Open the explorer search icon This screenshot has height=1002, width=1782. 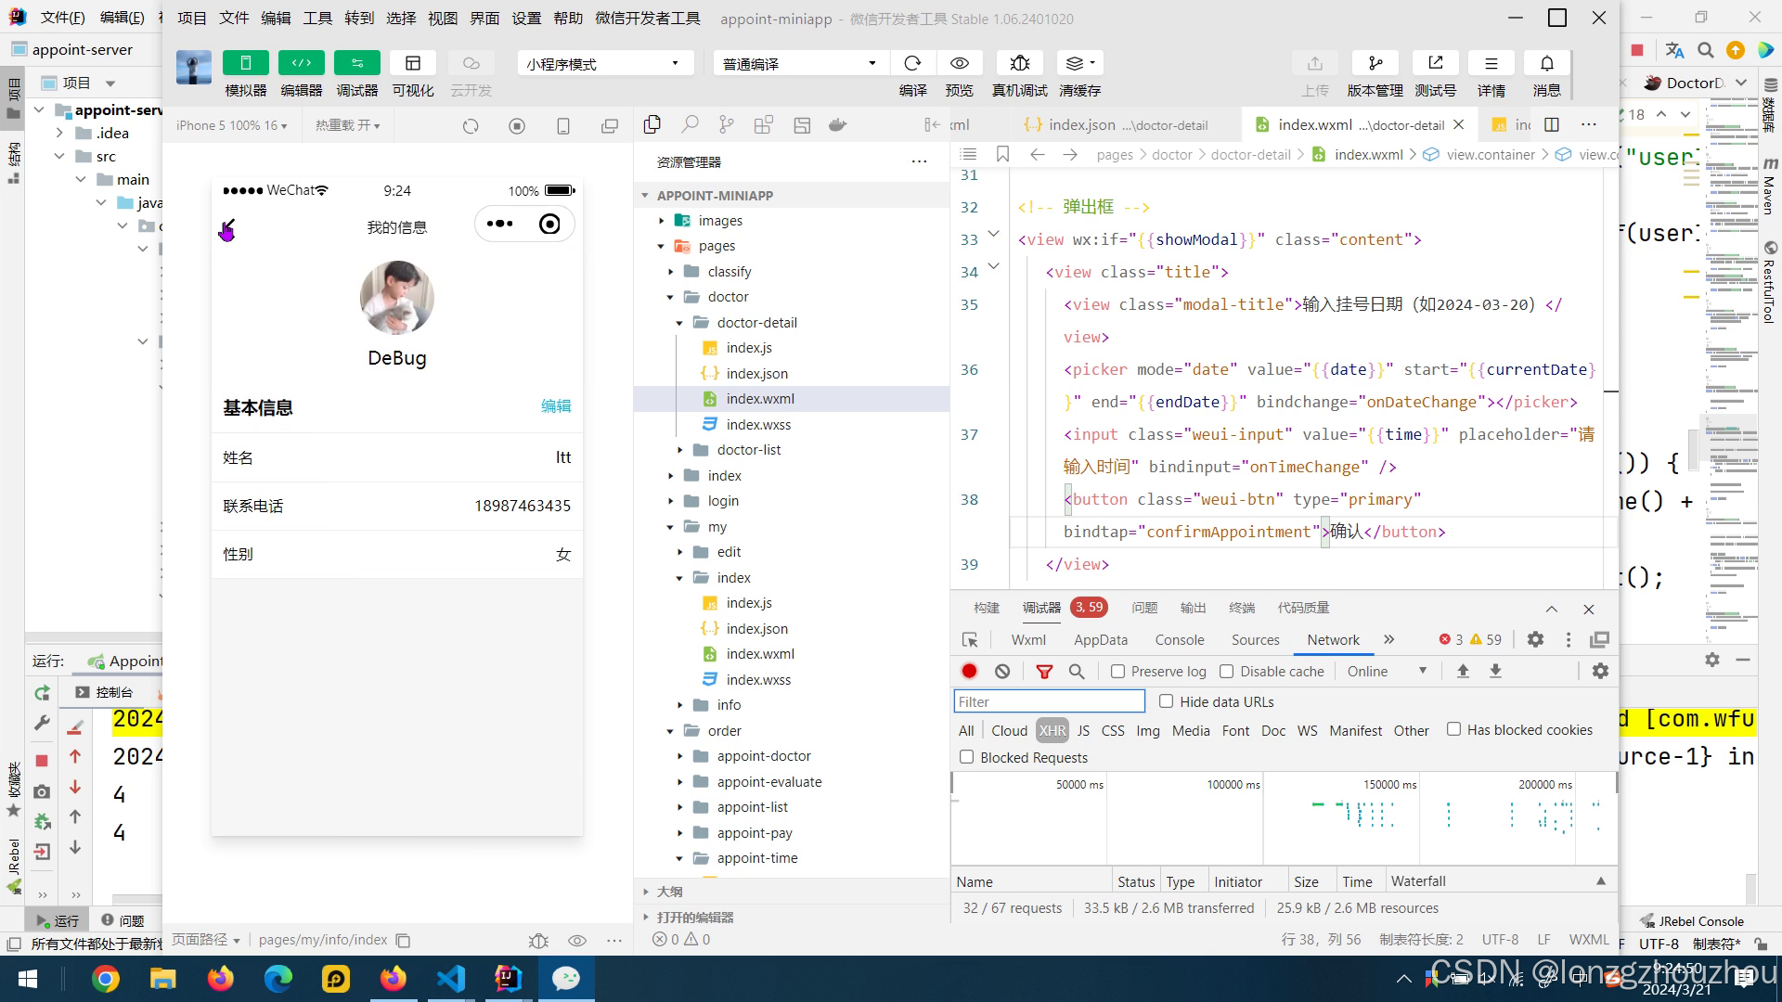(x=690, y=125)
